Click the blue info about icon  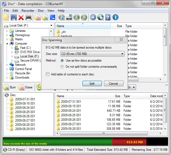(x=116, y=17)
